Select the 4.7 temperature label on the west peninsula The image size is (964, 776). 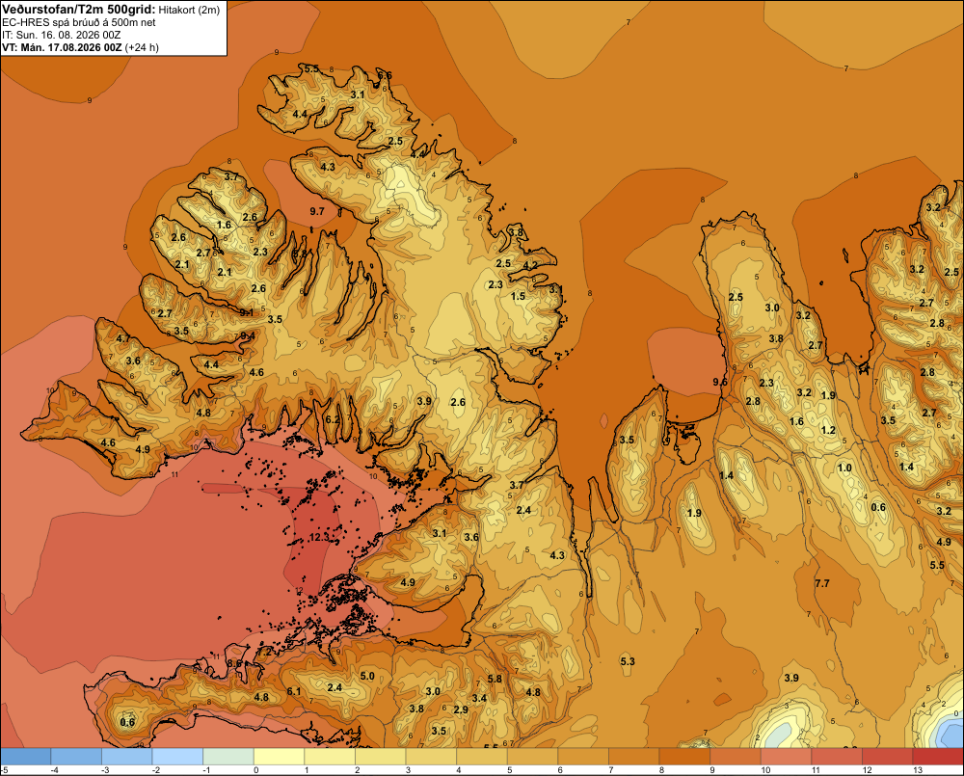pos(123,338)
